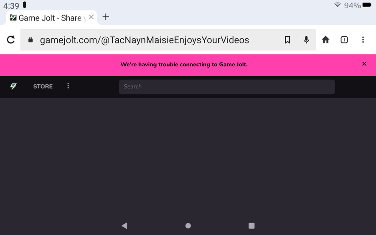Focus the Game Jolt Search field
Screen dimensions: 376x235
227,87
